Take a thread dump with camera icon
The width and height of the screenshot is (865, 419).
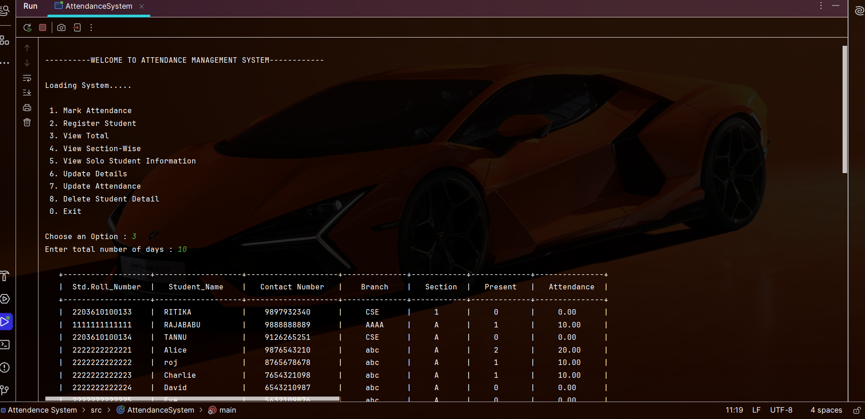(x=61, y=27)
